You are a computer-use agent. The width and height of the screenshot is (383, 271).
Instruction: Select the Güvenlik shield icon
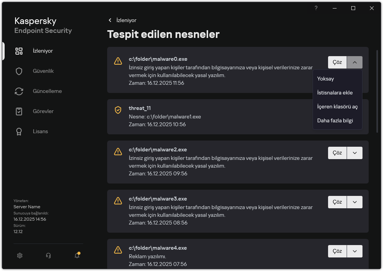(19, 71)
